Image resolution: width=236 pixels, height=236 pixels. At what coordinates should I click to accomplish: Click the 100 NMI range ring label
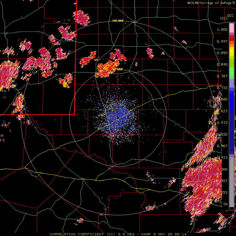tap(118, 21)
